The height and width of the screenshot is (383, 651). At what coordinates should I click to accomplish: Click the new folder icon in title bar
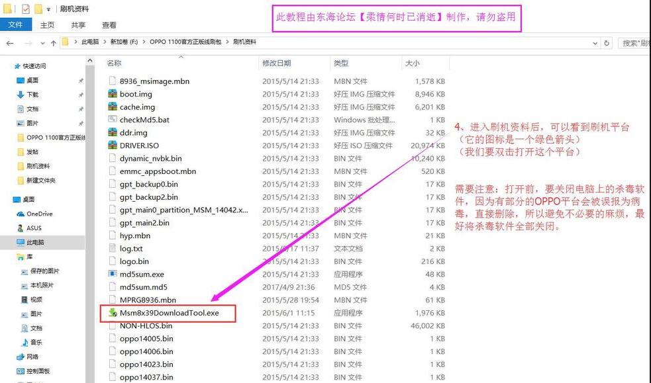pyautogui.click(x=38, y=9)
